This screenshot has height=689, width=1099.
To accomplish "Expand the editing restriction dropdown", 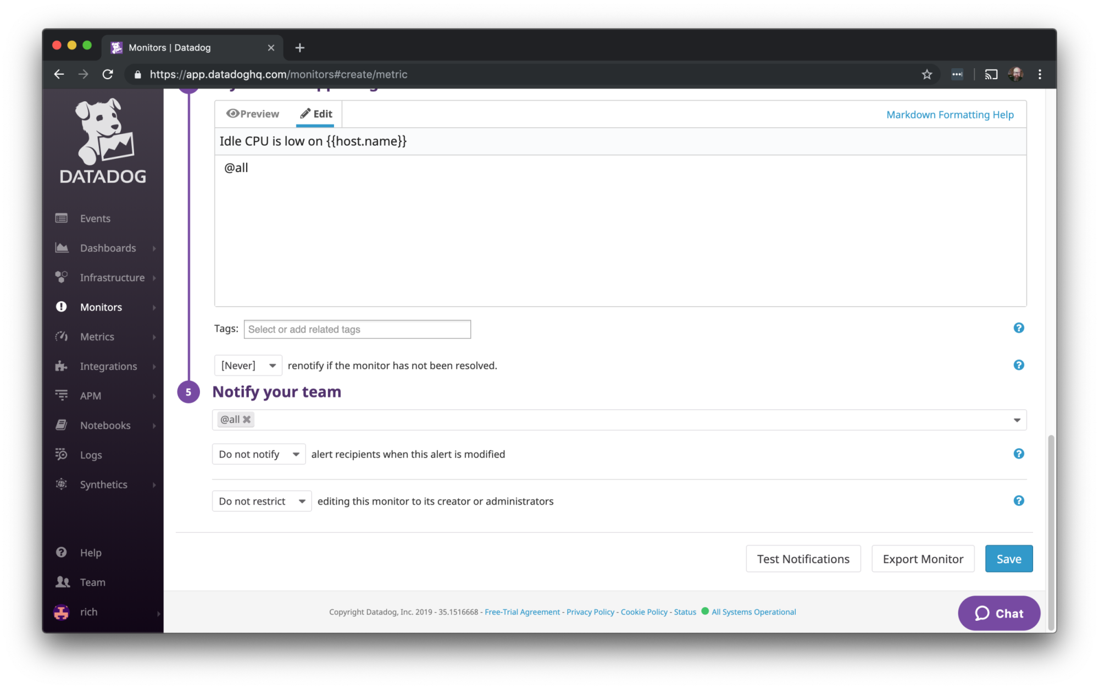I will [x=262, y=501].
